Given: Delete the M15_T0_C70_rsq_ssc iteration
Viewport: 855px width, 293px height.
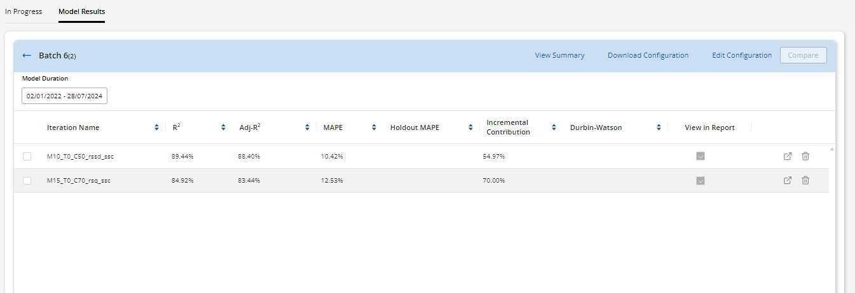Looking at the screenshot, I should pyautogui.click(x=805, y=180).
